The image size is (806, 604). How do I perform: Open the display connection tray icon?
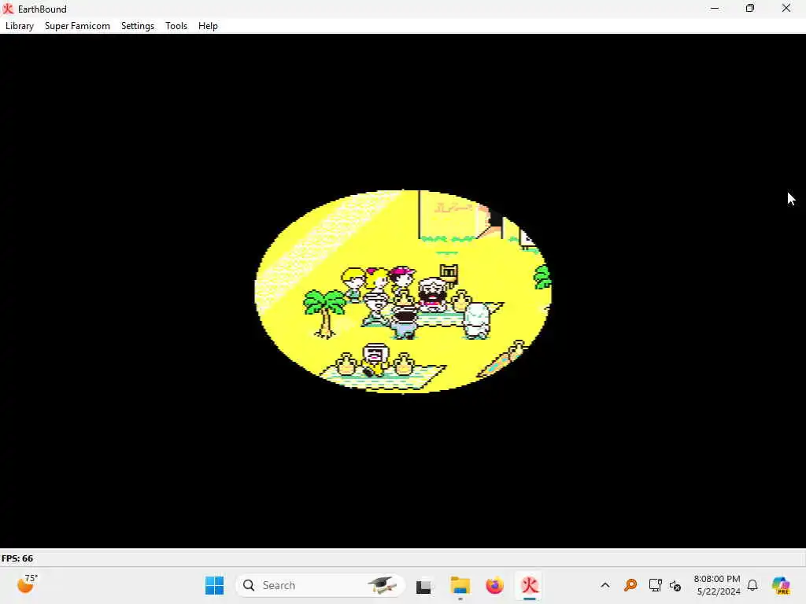[655, 585]
